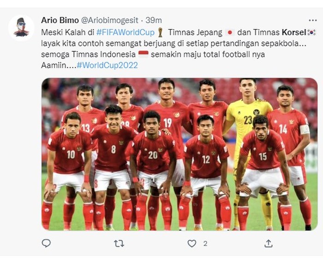Screen dimensions: 323x258
Task: Click the Ario Bimo profile avatar
Action: (x=21, y=27)
